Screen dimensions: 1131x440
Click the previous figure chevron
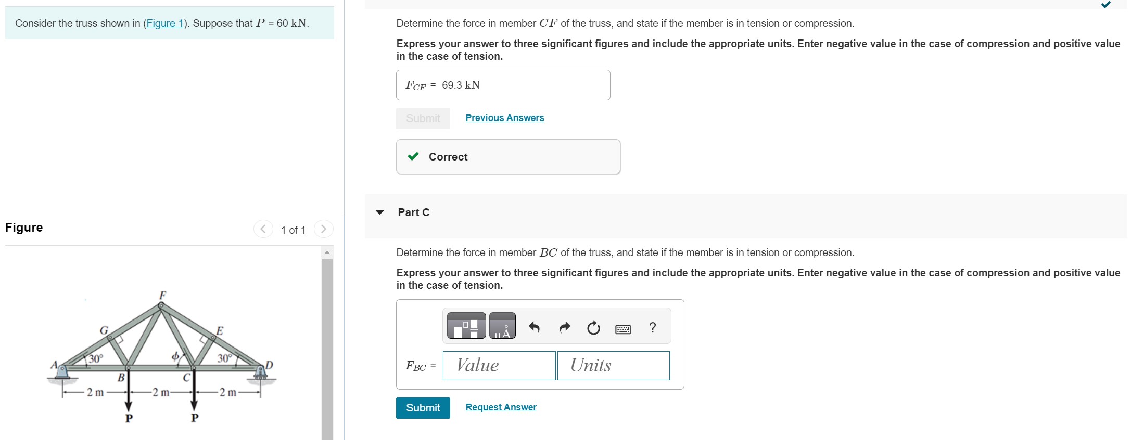click(x=262, y=229)
